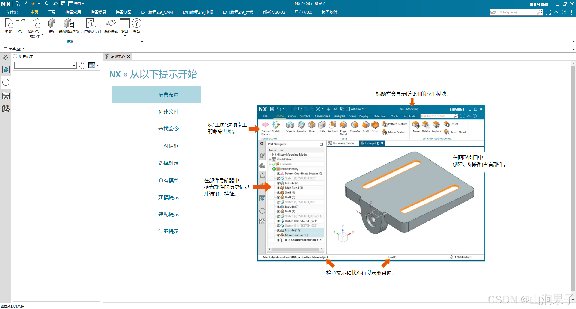The width and height of the screenshot is (576, 309).
Task: Click the search magnifier icon
Action: (540, 12)
